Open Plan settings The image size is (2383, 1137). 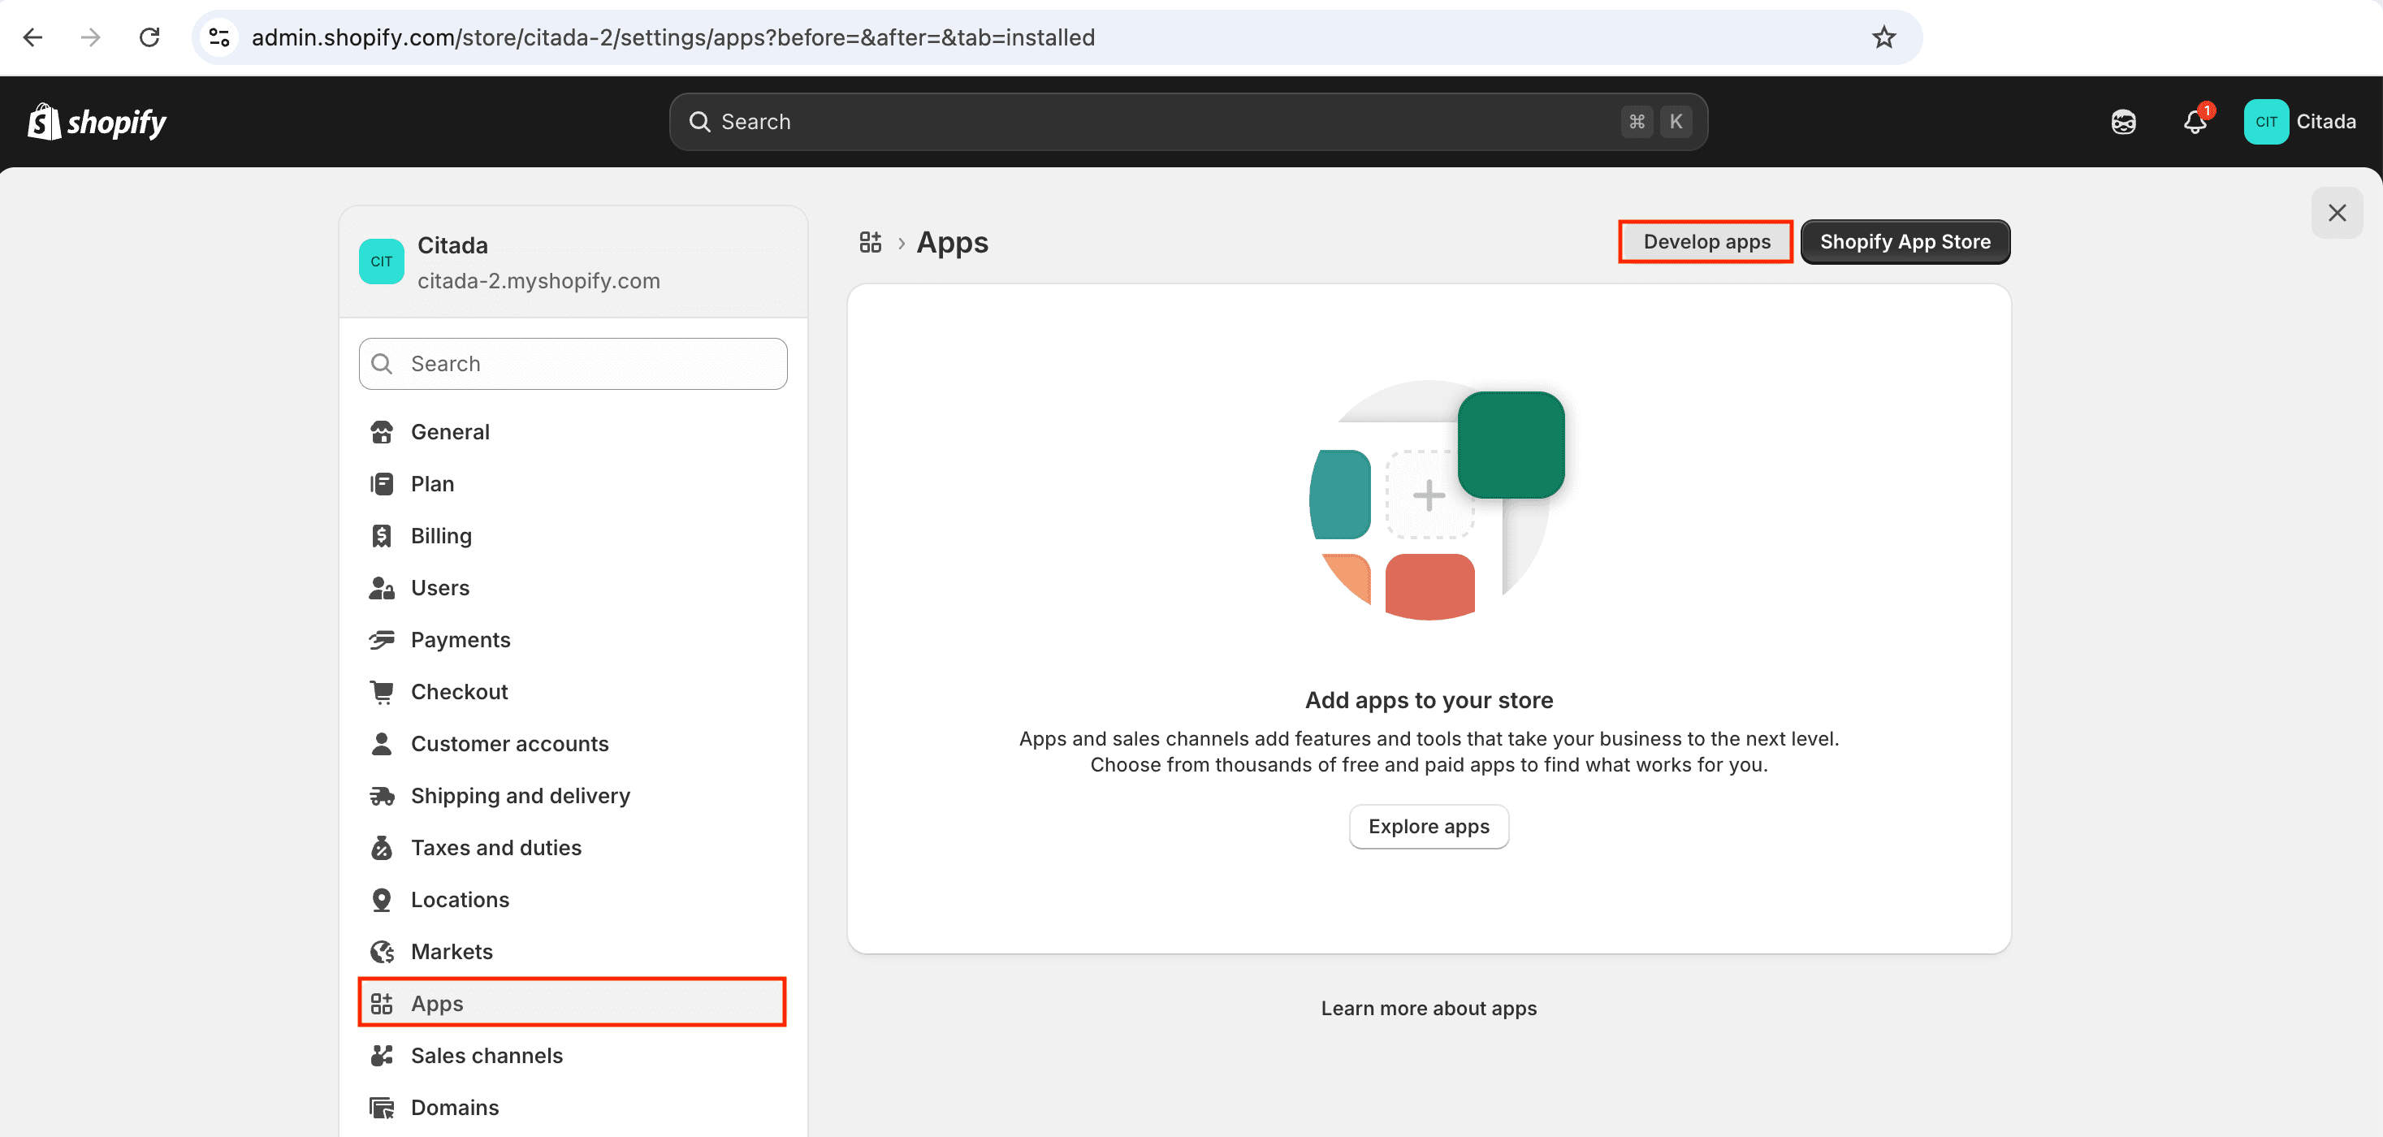click(573, 484)
